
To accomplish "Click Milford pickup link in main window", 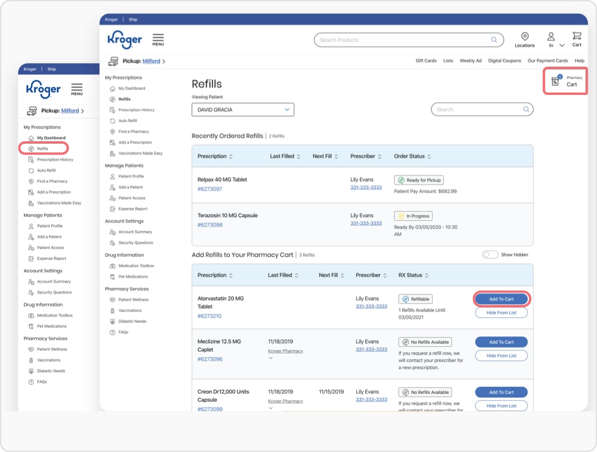I will (151, 61).
